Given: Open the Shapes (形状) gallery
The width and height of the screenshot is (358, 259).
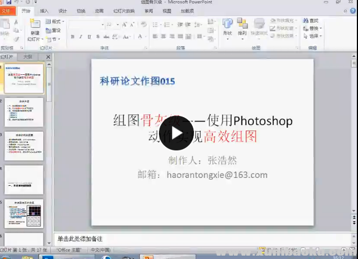Looking at the screenshot, I should (x=227, y=27).
